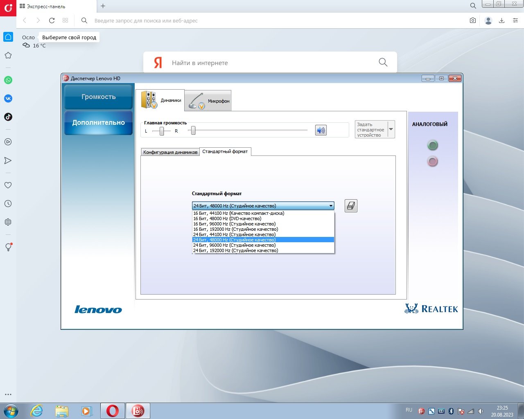Viewport: 524px width, 419px height.
Task: Open the send arrow icon in sidebar
Action: pos(8,160)
